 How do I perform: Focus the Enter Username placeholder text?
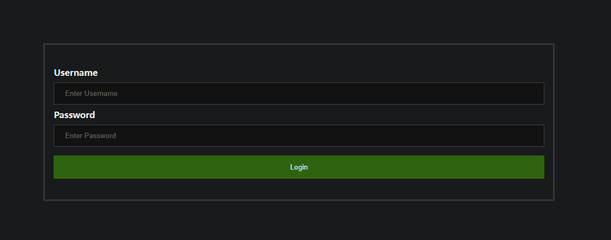pos(92,93)
